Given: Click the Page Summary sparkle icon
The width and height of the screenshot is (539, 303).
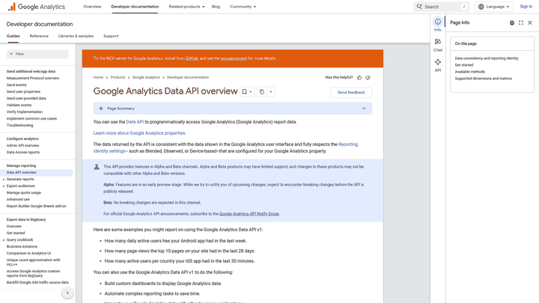Looking at the screenshot, I should coord(101,108).
